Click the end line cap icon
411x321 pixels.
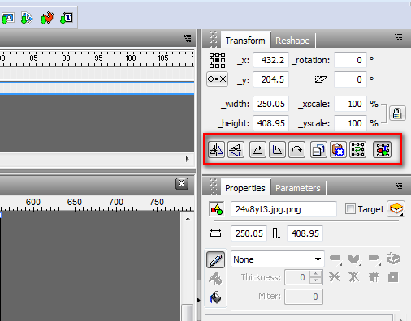(374, 259)
